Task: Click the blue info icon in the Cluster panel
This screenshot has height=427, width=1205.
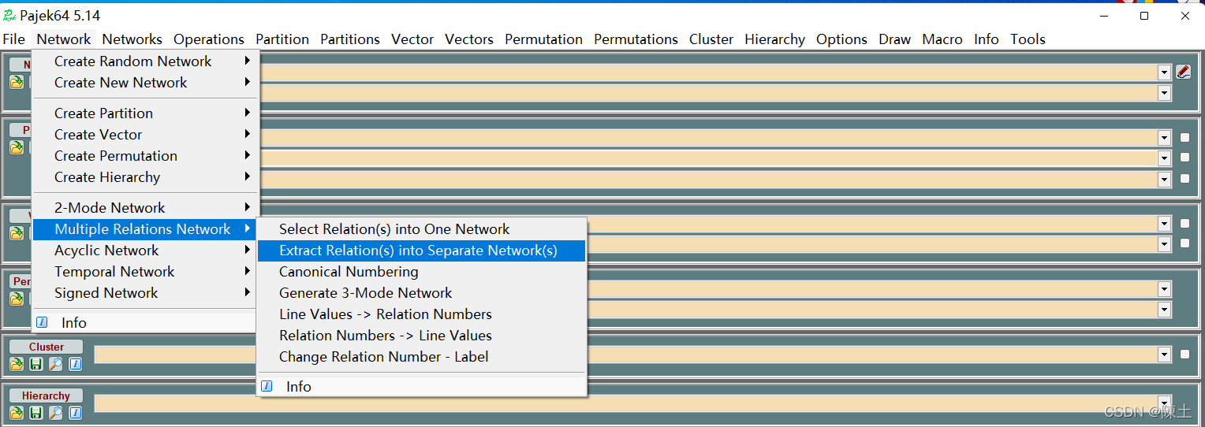Action: pyautogui.click(x=76, y=364)
